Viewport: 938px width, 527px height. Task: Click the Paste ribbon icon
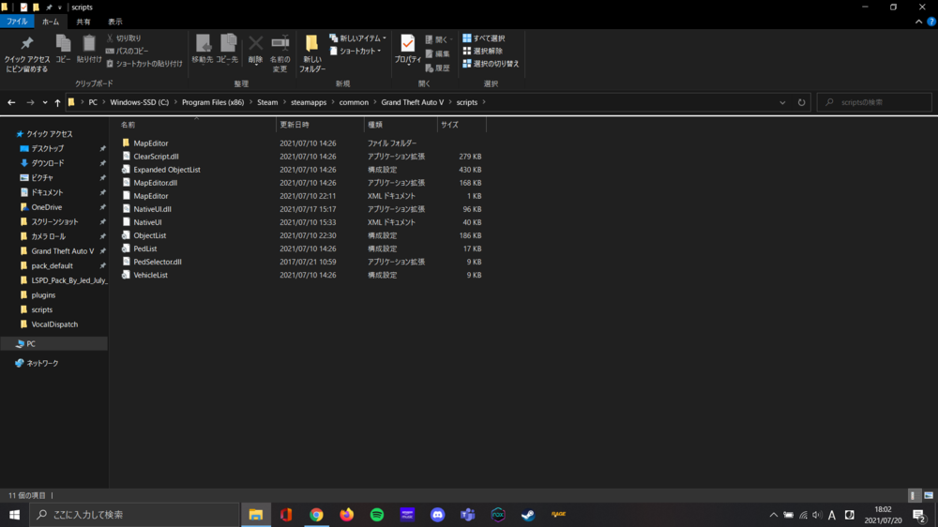point(88,49)
